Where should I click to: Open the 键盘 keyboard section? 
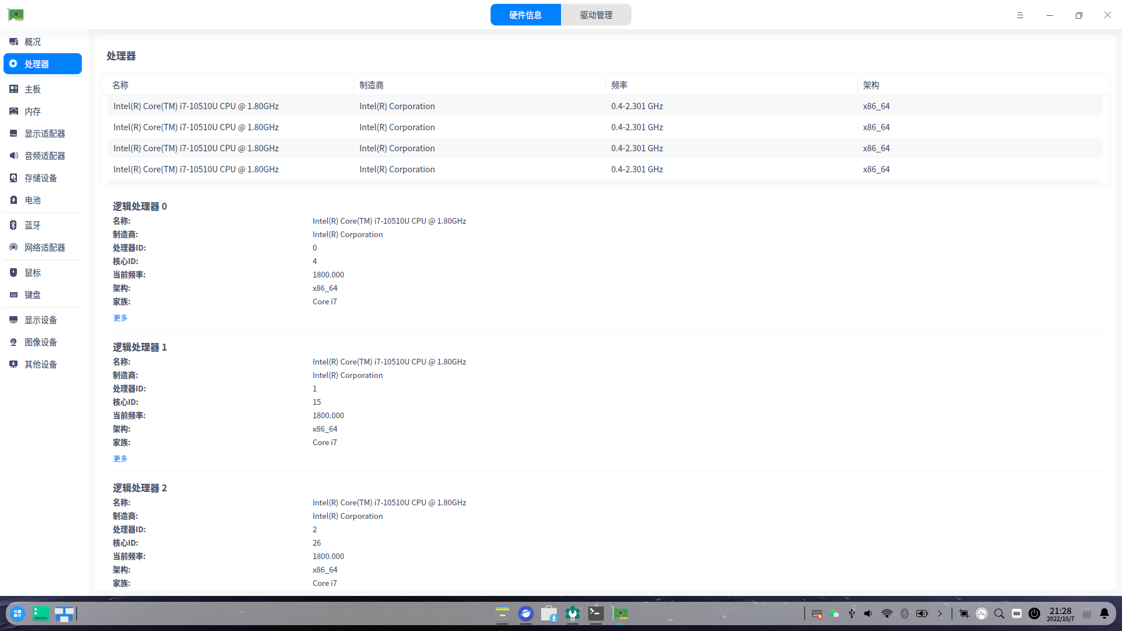[x=42, y=295]
